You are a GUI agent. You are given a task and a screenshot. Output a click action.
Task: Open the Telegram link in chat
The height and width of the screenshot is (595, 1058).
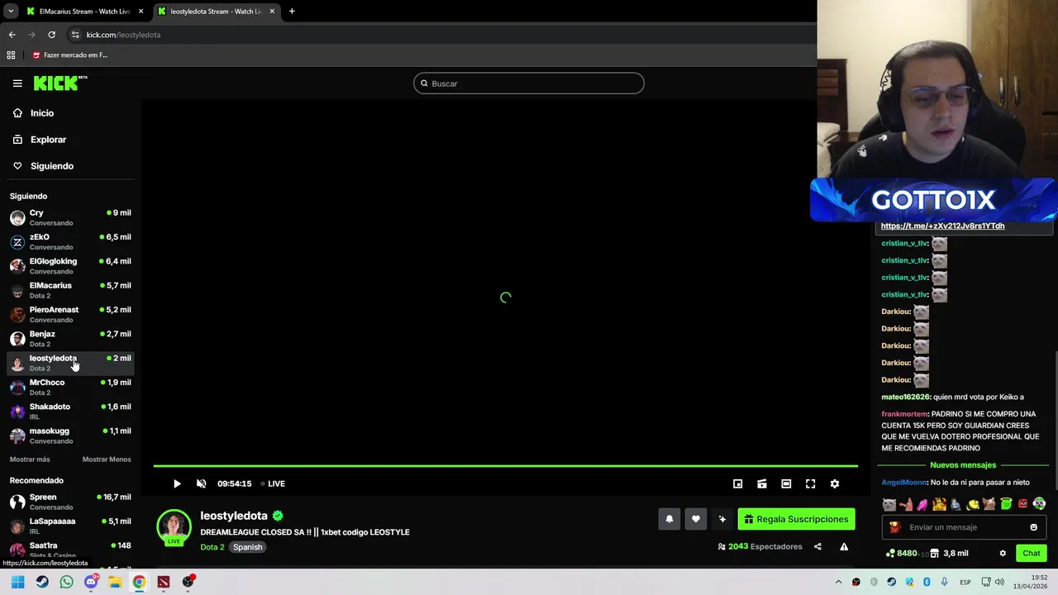point(942,226)
